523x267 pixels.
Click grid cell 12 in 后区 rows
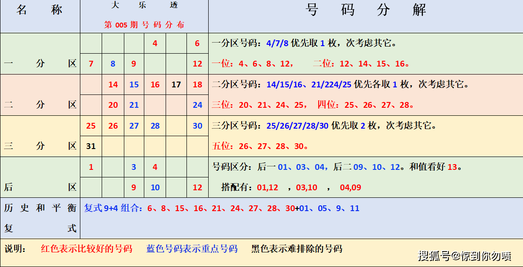pyautogui.click(x=198, y=188)
